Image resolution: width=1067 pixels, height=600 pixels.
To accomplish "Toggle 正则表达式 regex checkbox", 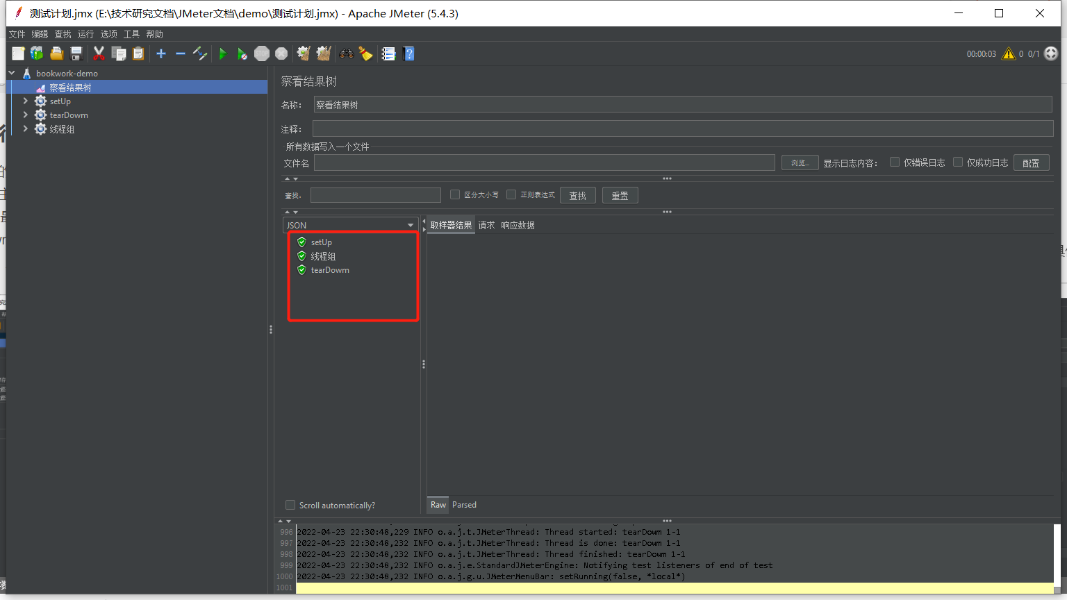I will 511,194.
